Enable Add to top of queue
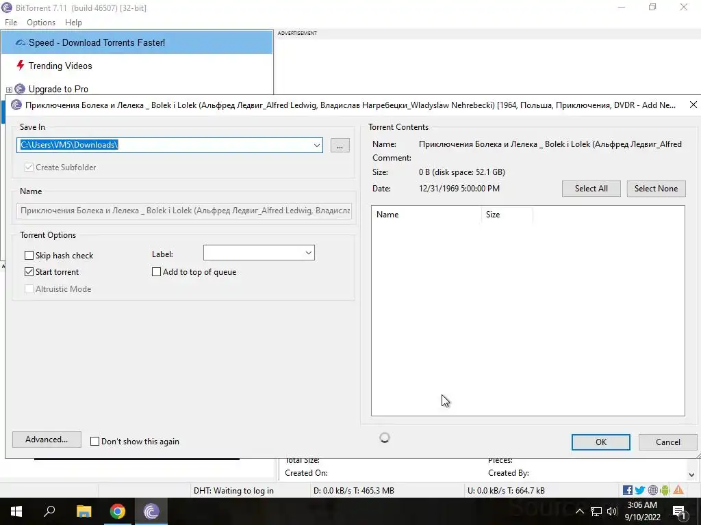701x525 pixels. coord(157,272)
